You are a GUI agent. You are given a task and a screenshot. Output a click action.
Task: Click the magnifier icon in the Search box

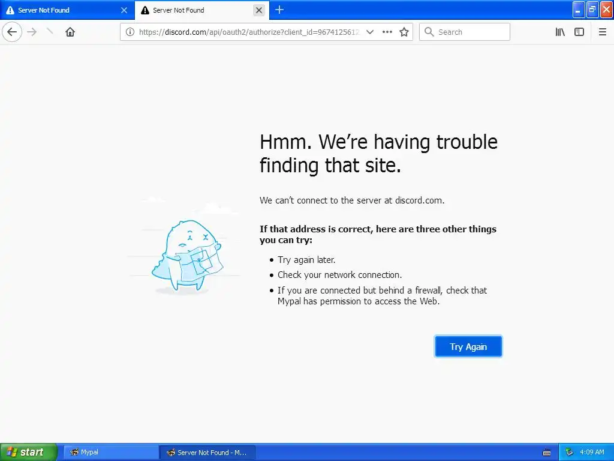click(429, 32)
